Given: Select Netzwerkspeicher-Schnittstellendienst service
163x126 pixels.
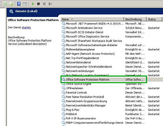Looking at the screenshot, I should (89, 67).
